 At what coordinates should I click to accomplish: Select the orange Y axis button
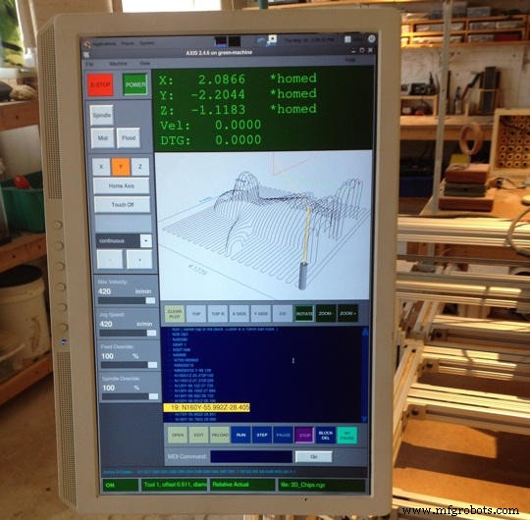(x=121, y=167)
